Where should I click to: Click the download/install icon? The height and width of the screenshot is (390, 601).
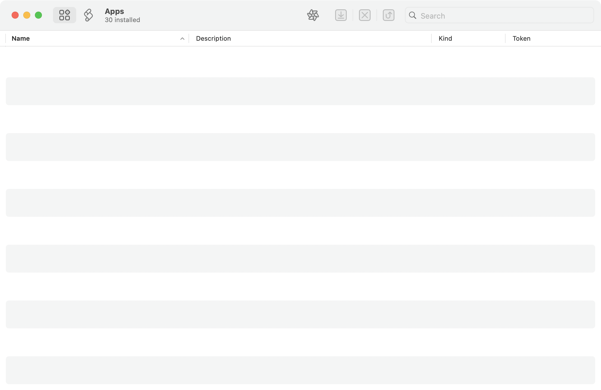pos(341,15)
